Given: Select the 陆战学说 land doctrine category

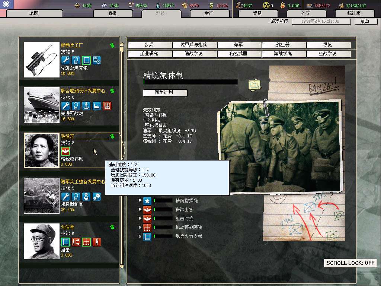Looking at the screenshot, I should tap(194, 54).
